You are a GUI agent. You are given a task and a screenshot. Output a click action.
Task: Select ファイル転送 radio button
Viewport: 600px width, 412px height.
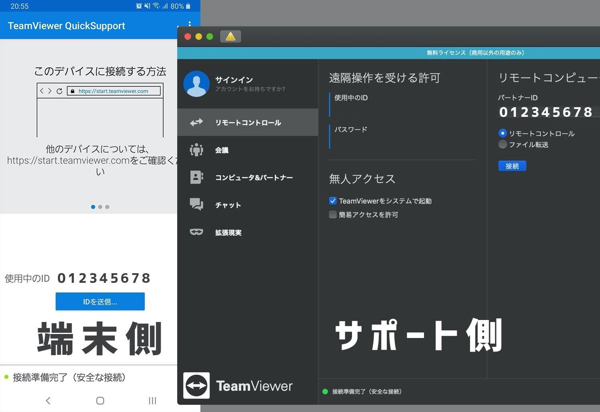point(503,144)
